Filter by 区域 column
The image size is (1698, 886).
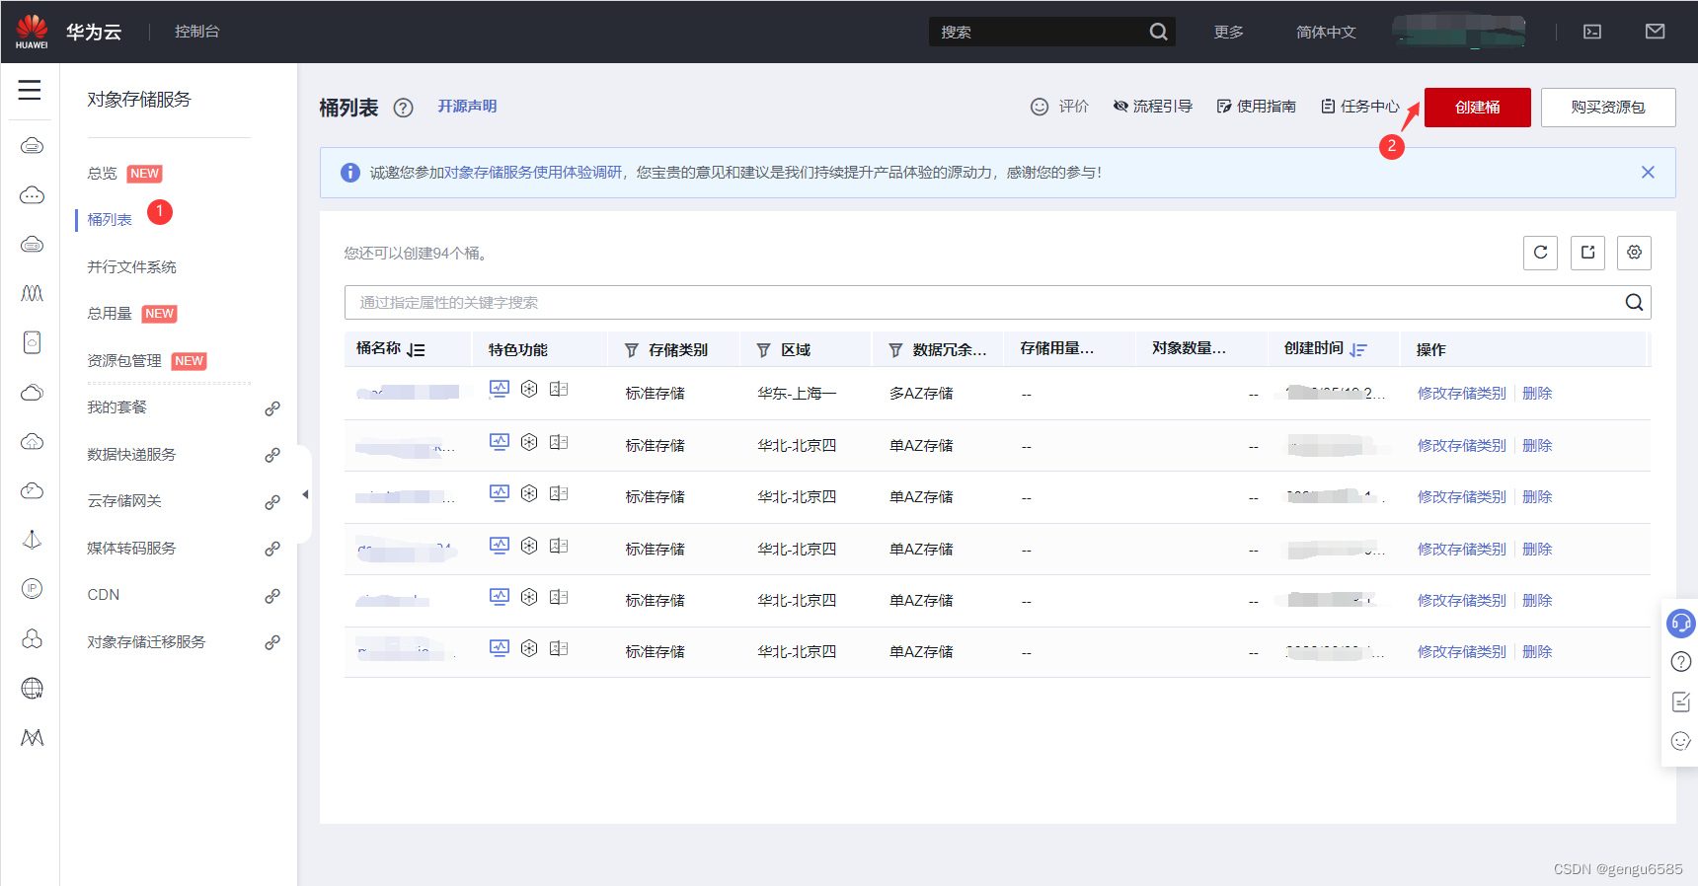[763, 350]
